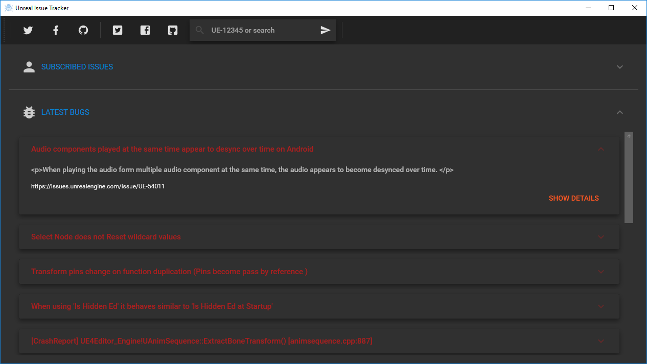Expand the Subscribed Issues section
The width and height of the screenshot is (647, 364).
(619, 67)
